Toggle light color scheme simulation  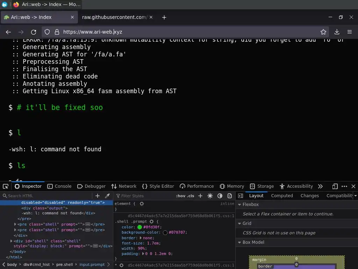pyautogui.click(x=210, y=196)
